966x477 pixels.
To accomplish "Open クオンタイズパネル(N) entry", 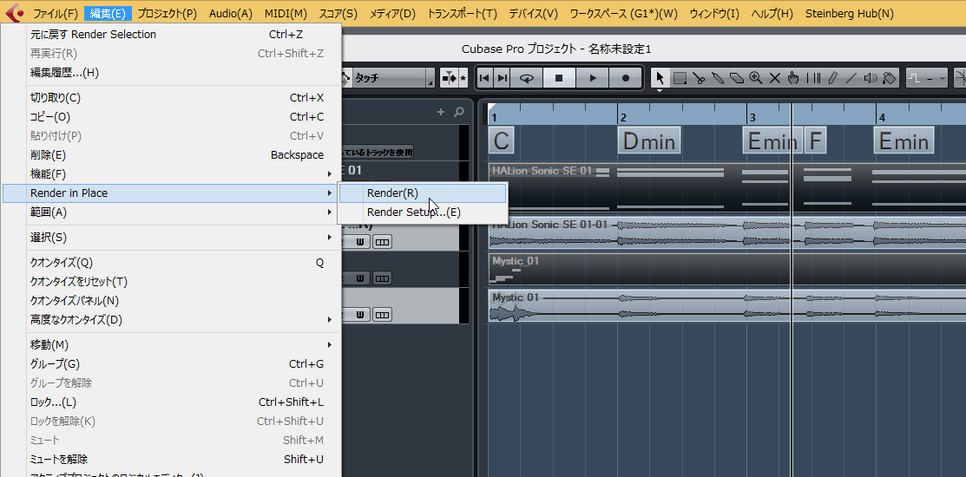I will [172, 301].
